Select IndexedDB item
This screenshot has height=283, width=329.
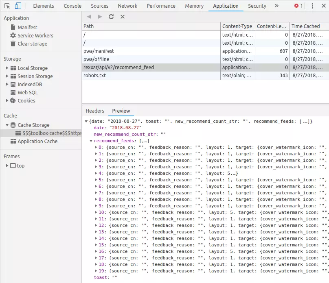point(30,85)
